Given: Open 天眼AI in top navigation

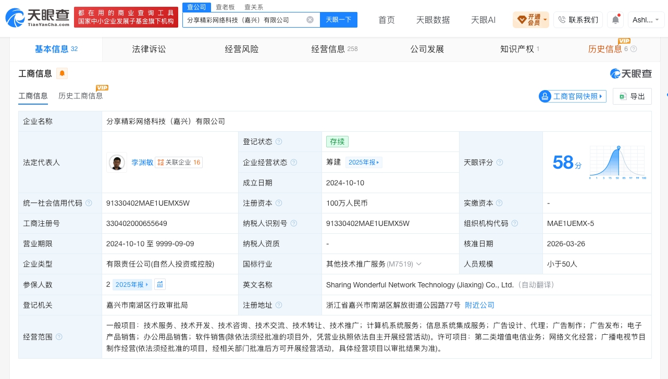Looking at the screenshot, I should 483,20.
